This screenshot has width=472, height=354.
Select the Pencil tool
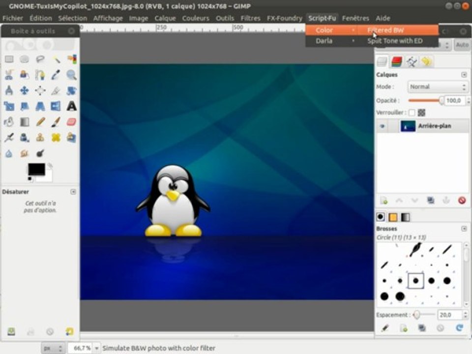coord(40,122)
